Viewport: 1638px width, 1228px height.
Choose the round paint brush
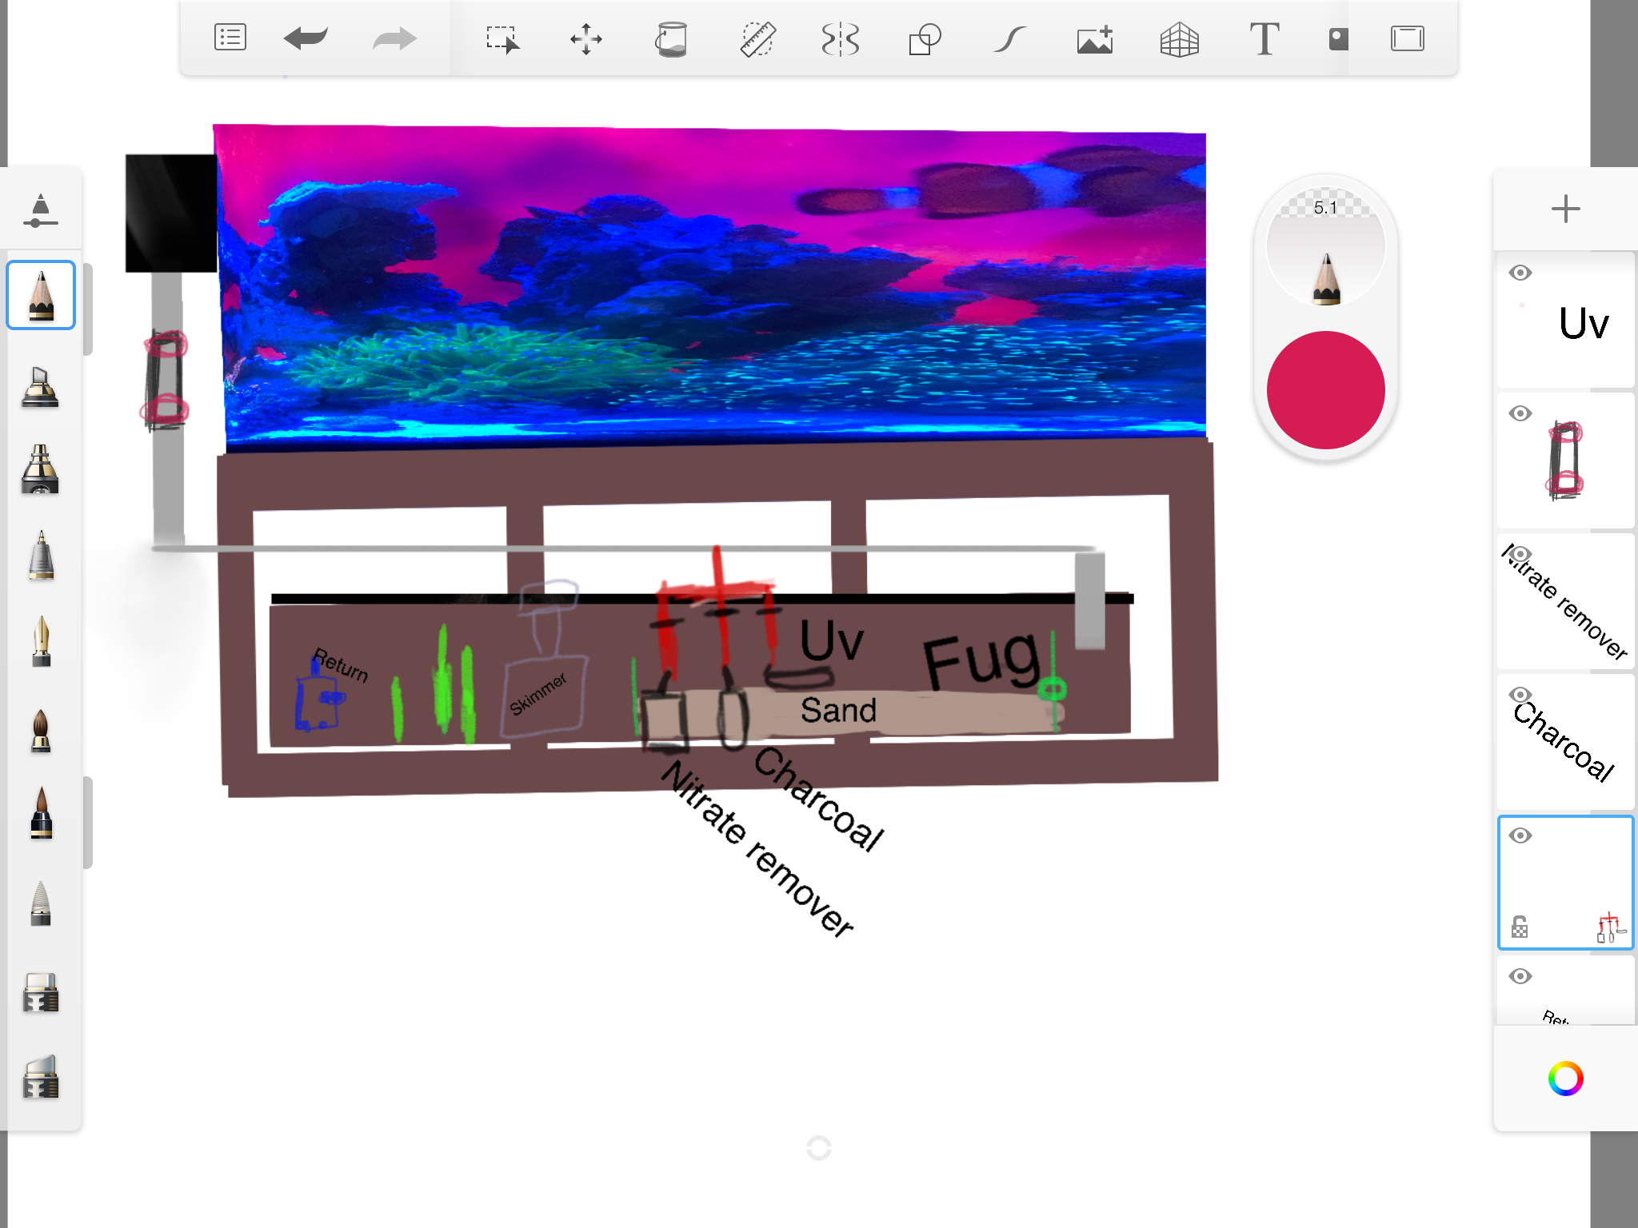[41, 730]
